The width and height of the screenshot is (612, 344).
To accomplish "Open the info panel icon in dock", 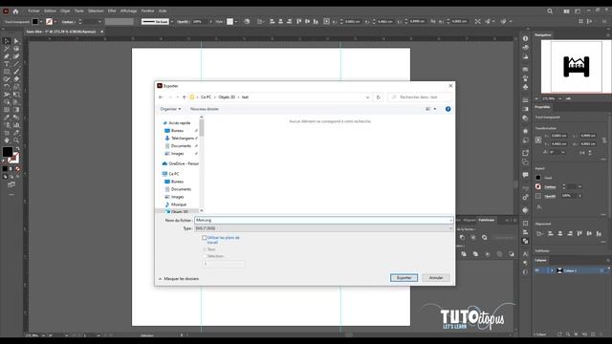I will click(525, 38).
